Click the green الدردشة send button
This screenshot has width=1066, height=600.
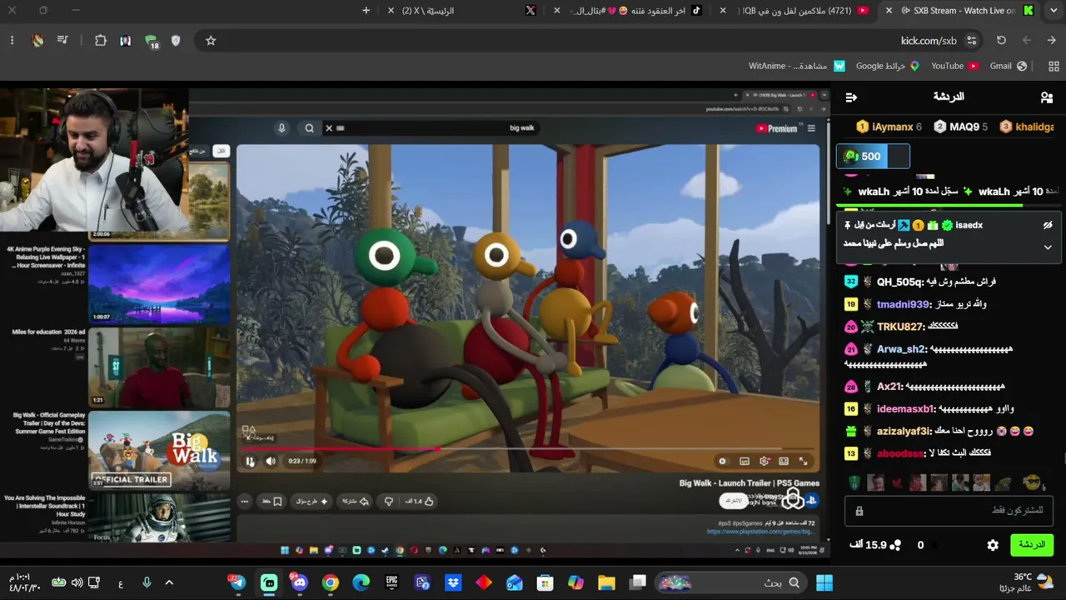(1032, 545)
